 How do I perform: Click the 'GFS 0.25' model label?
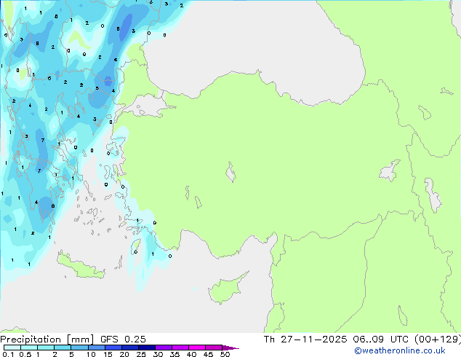coord(123,340)
